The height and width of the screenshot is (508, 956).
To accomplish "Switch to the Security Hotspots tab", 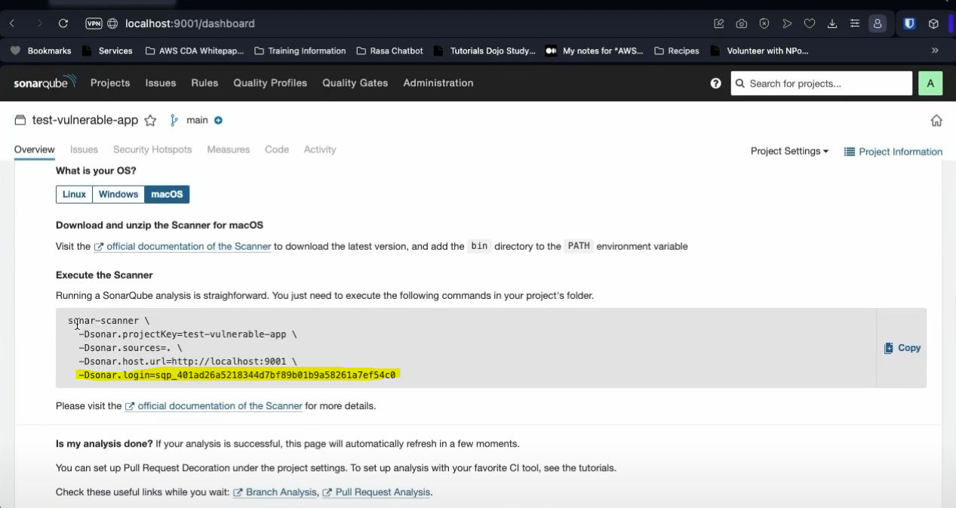I will click(152, 149).
